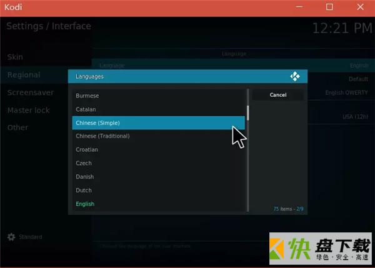Screen dimensions: 375x268
Task: Cancel the Languages dialog
Action: (x=278, y=95)
